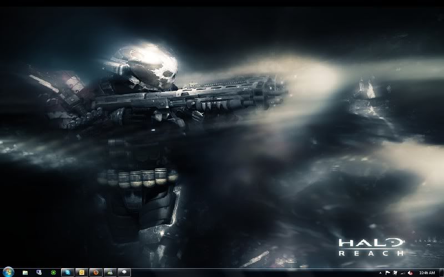Viewport: 444px width, 277px height.
Task: Open the clock showing 10:46 AM
Action: pyautogui.click(x=427, y=273)
